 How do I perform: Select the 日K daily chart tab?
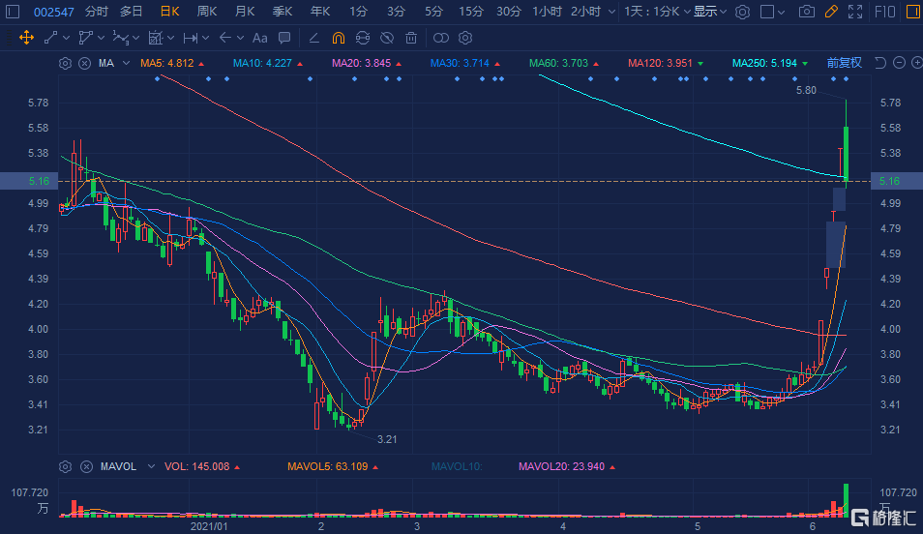coord(169,12)
